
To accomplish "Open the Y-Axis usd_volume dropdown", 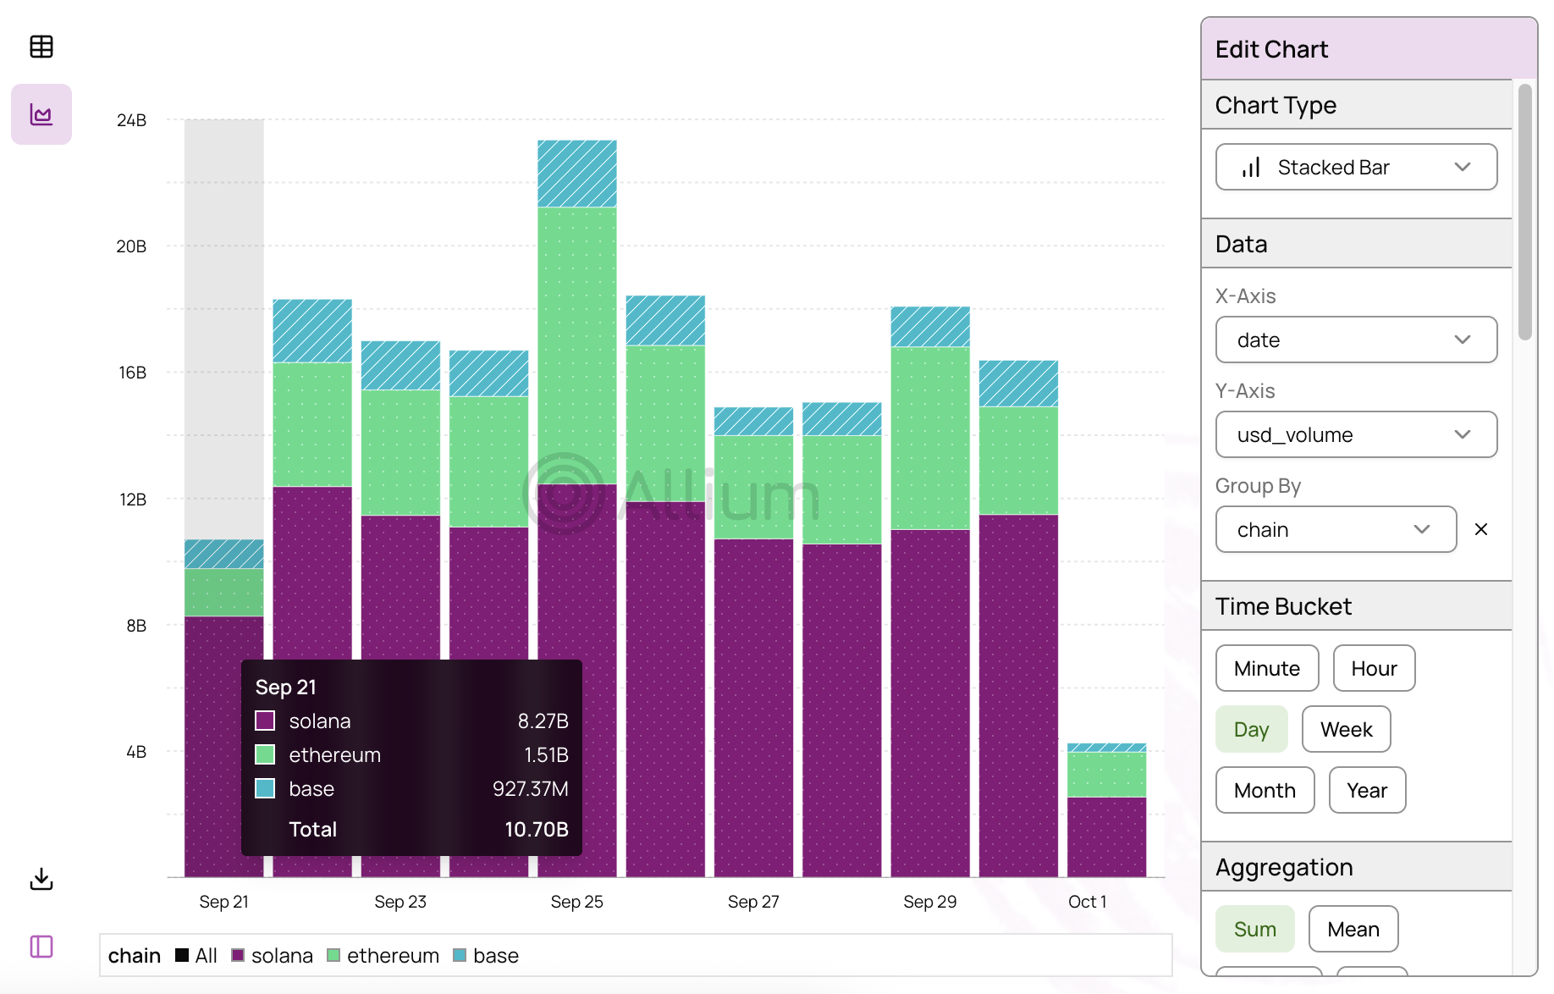I will tap(1356, 434).
